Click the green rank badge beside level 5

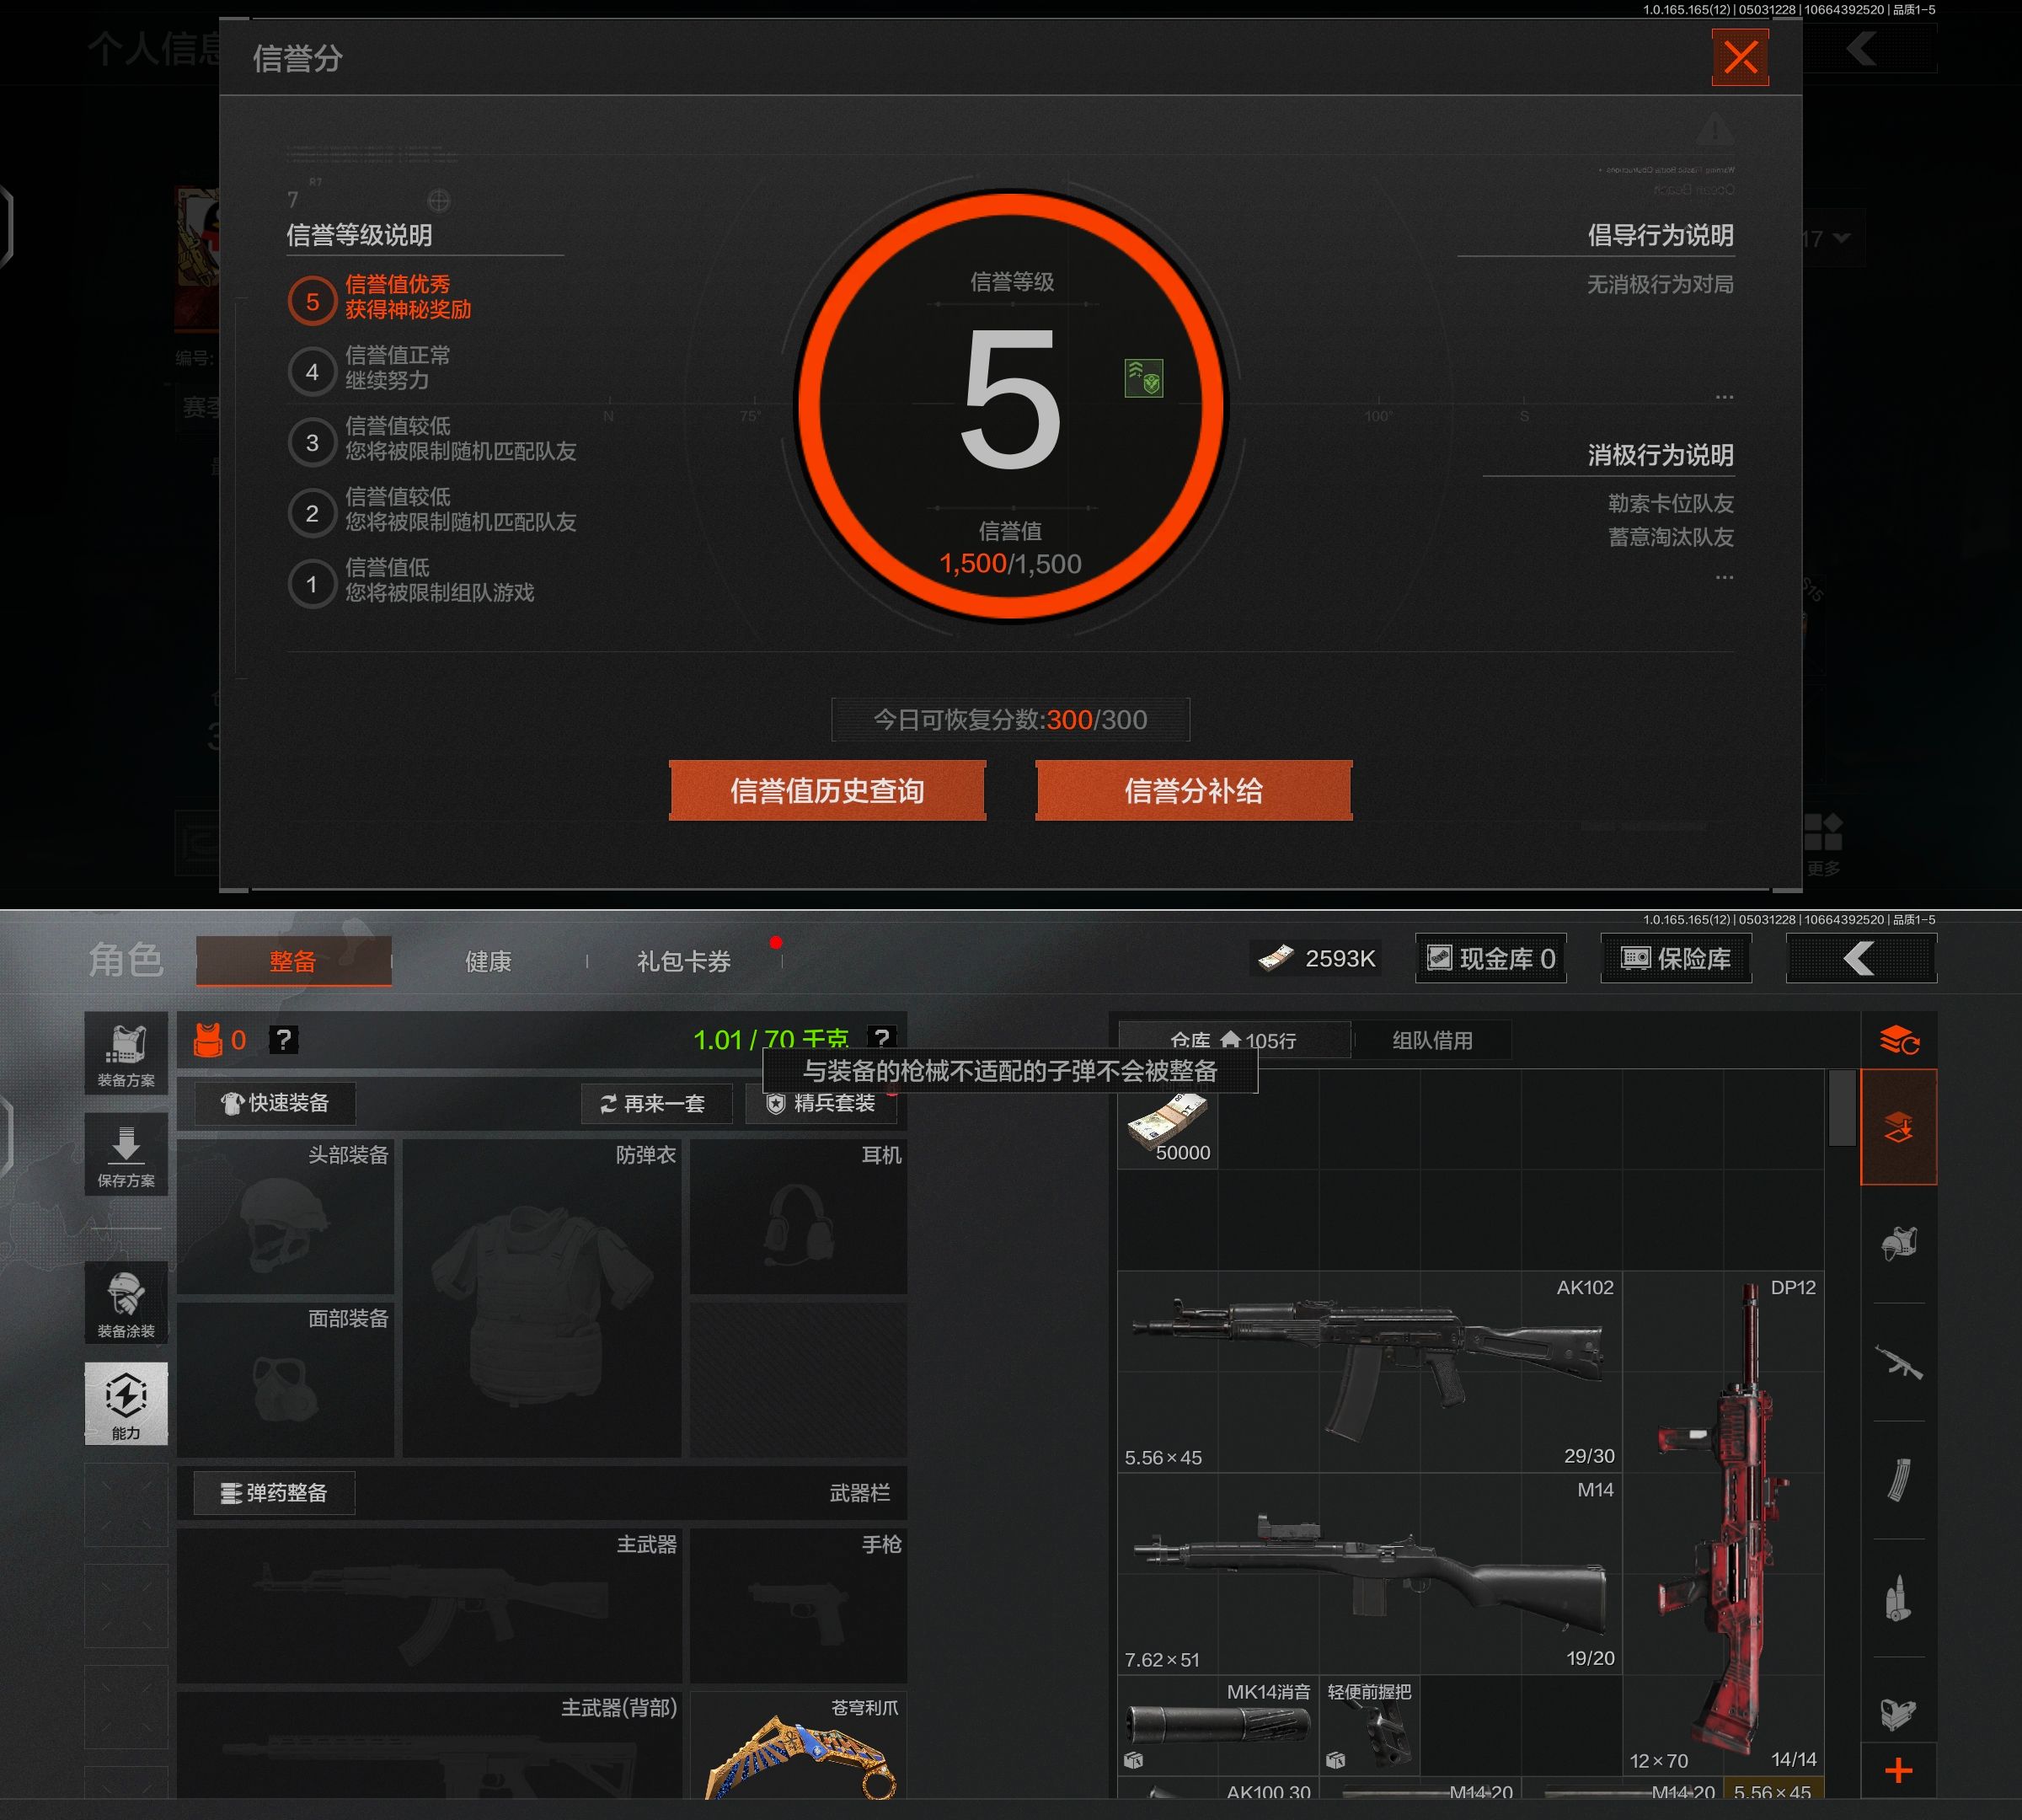click(1143, 378)
